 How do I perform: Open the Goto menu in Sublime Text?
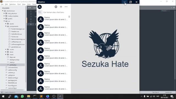[29, 4]
